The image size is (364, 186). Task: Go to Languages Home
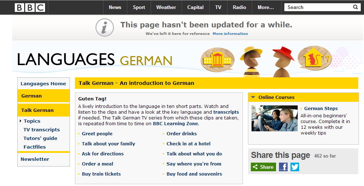(x=43, y=83)
